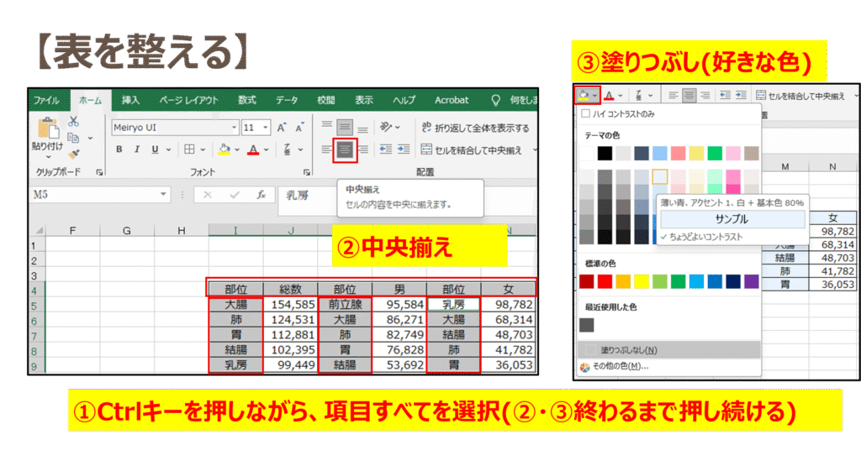Click the Bold button in the font group
Image resolution: width=861 pixels, height=450 pixels.
tap(119, 149)
